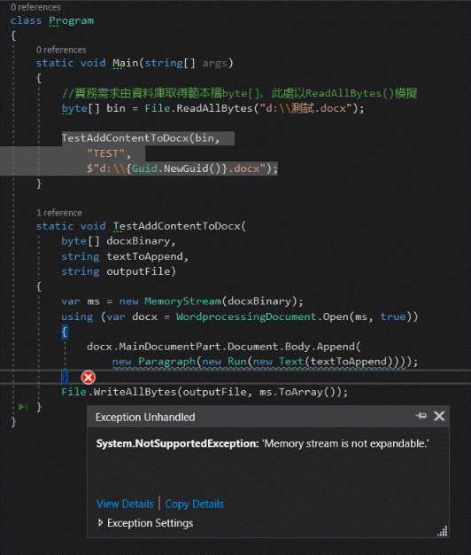
Task: Expand Exception Settings section
Action: coord(100,523)
